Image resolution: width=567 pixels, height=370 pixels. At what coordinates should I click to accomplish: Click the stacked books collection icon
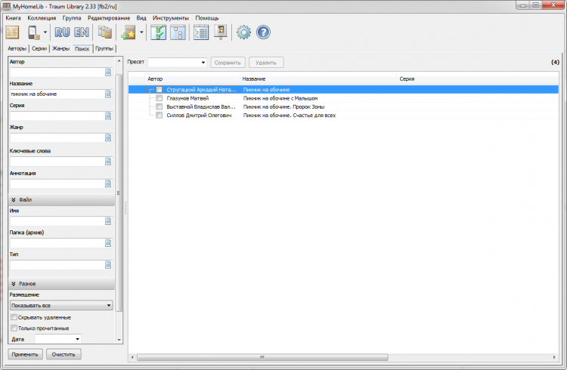(x=105, y=32)
